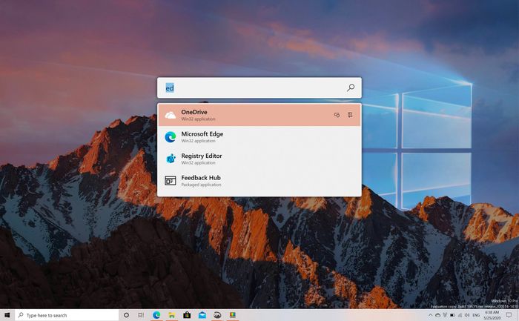519x321 pixels.
Task: Open Feedback Hub from the launcher results
Action: click(x=259, y=180)
